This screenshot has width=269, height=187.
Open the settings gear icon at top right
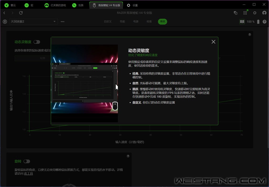[255, 13]
